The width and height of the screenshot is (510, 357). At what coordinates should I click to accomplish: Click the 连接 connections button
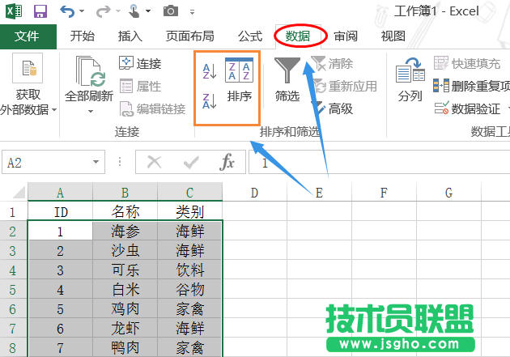(x=140, y=63)
